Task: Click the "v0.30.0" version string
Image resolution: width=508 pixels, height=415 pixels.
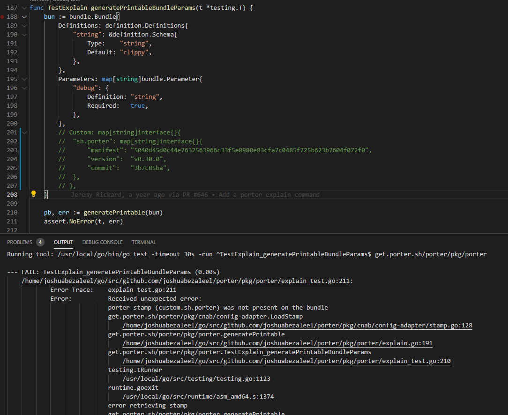Action: click(x=147, y=159)
